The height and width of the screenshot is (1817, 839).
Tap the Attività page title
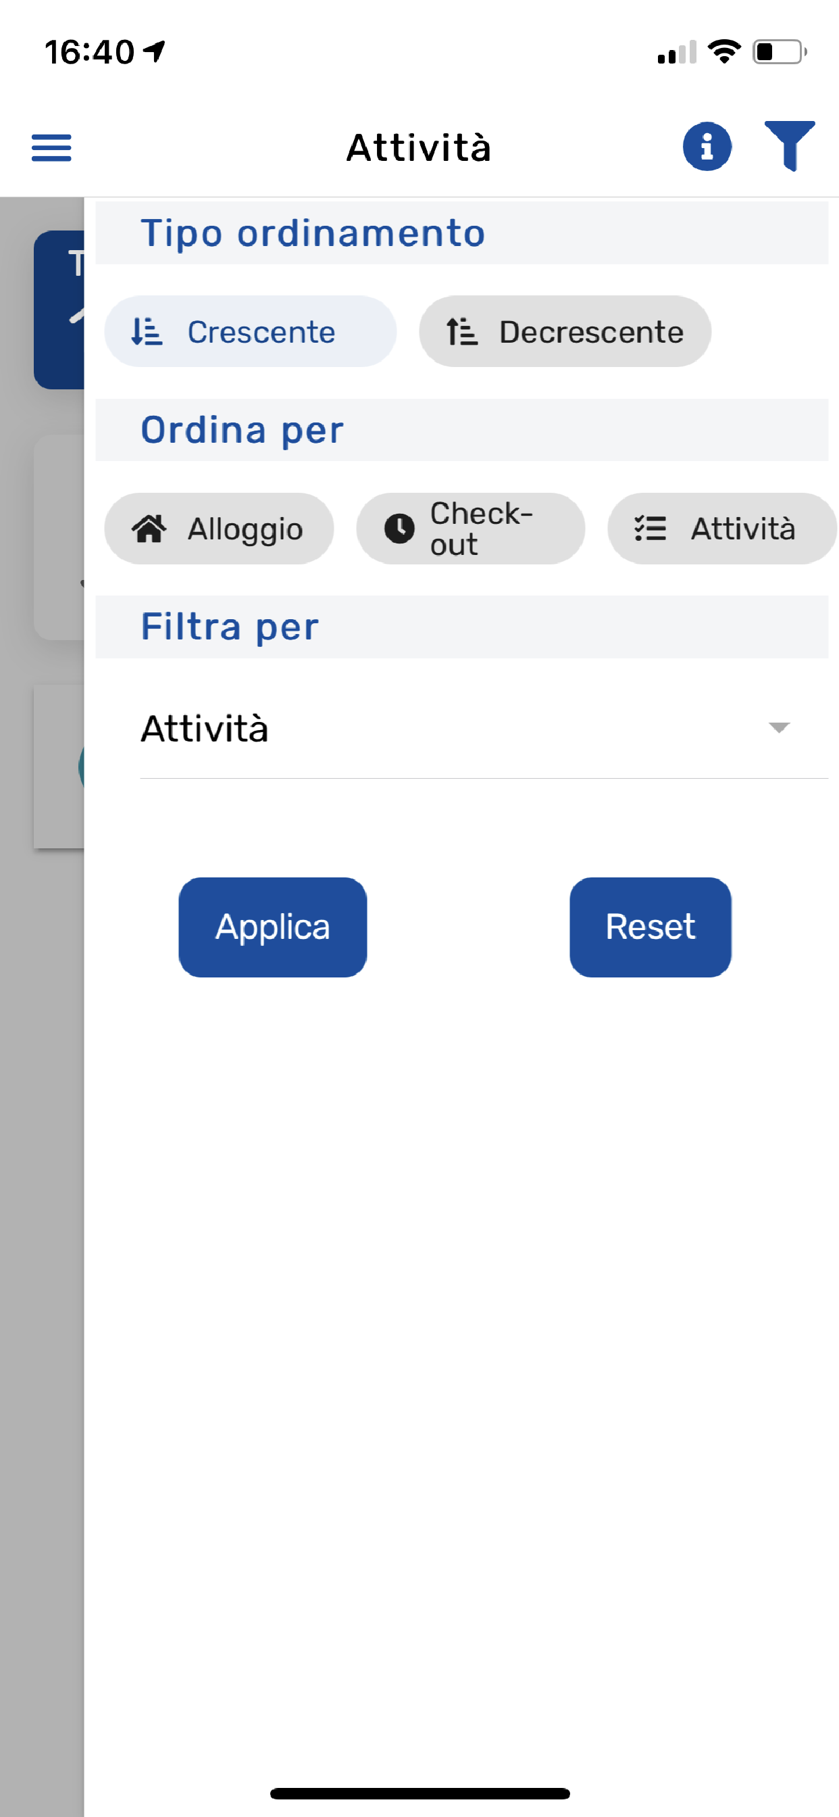(419, 147)
